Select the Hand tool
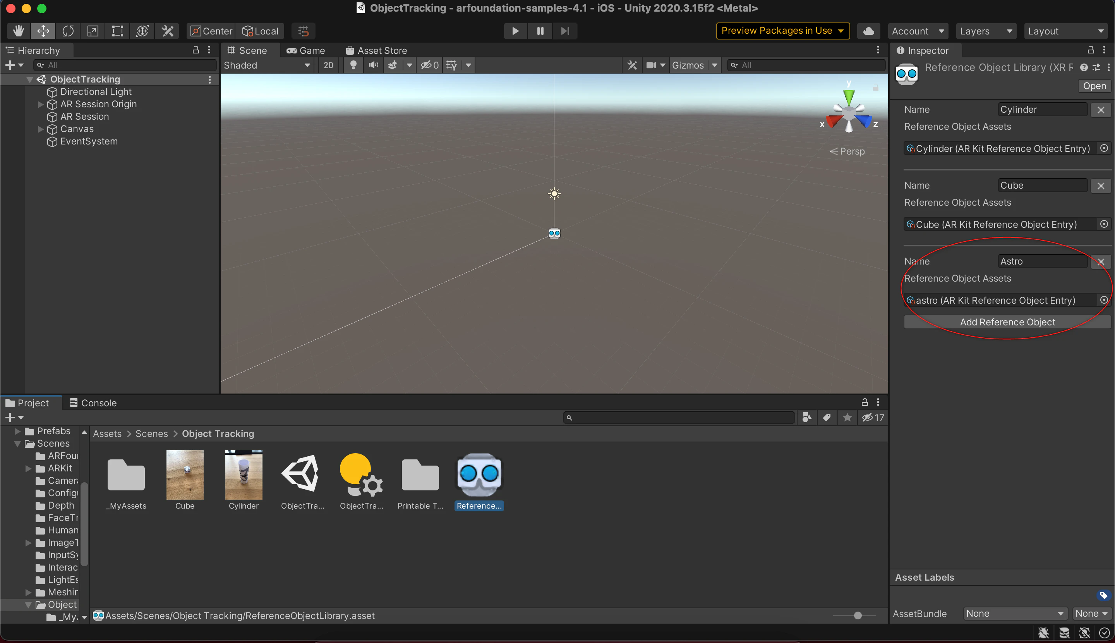 [19, 31]
